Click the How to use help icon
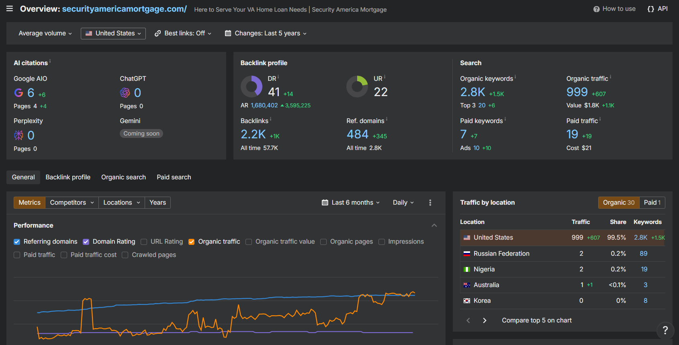Image resolution: width=679 pixels, height=345 pixels. coord(596,9)
